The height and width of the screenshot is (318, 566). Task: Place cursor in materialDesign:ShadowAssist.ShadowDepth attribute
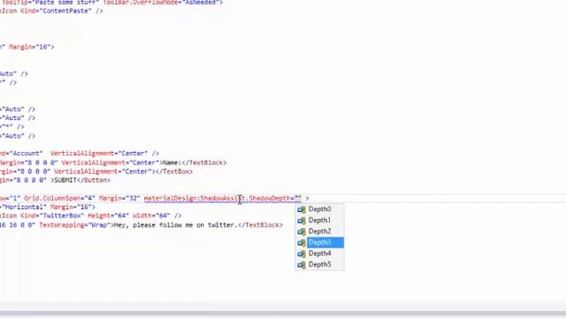click(x=222, y=198)
